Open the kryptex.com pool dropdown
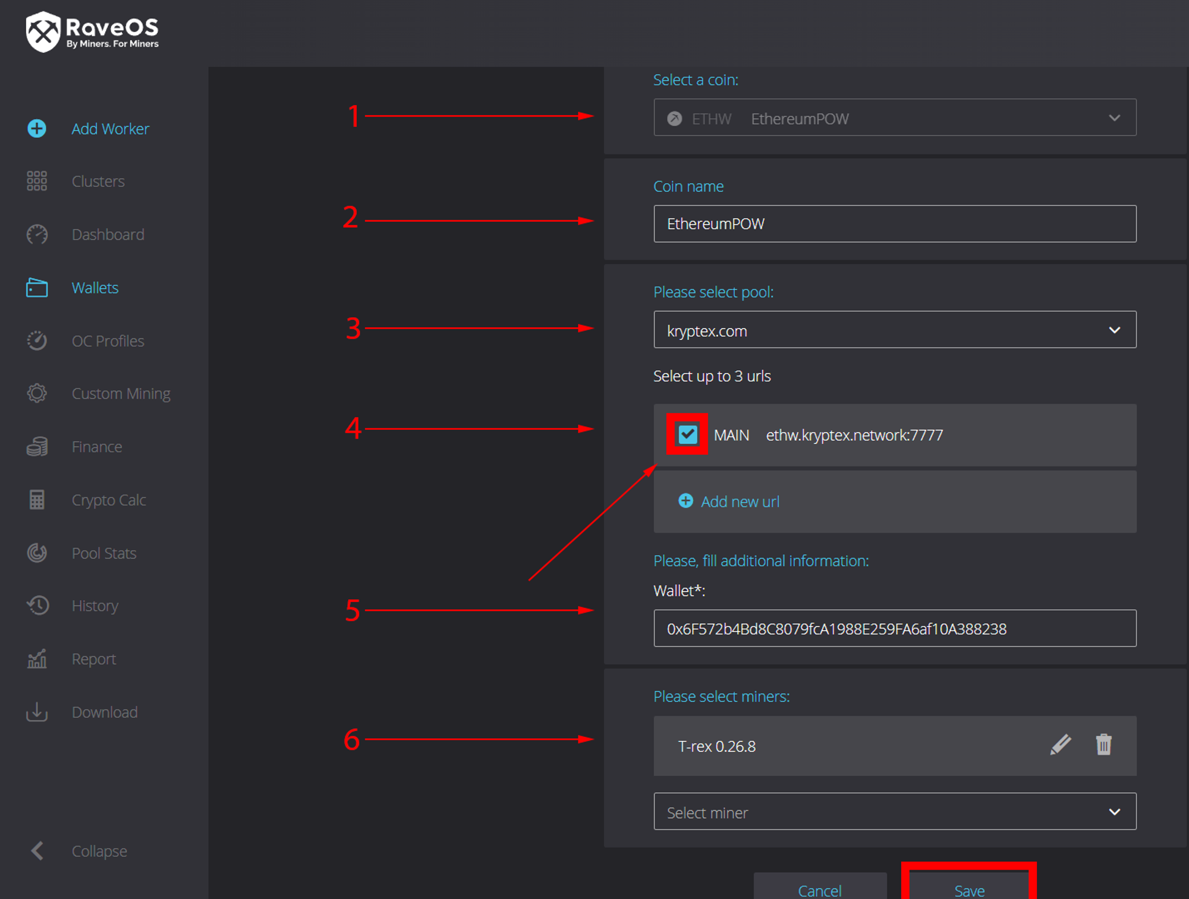The image size is (1189, 899). point(895,330)
